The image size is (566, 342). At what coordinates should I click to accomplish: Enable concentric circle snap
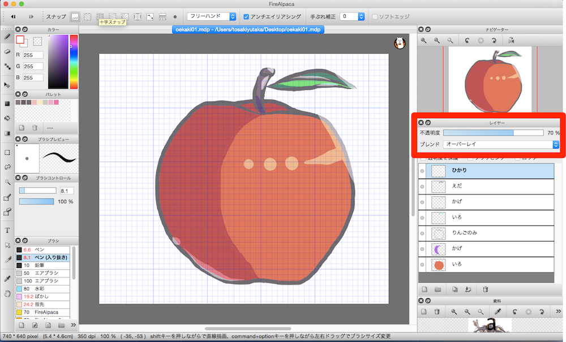[138, 16]
